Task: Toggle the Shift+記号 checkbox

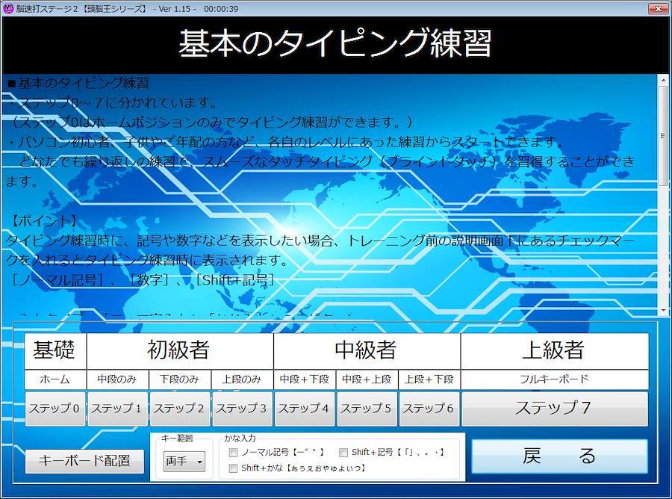Action: [343, 453]
